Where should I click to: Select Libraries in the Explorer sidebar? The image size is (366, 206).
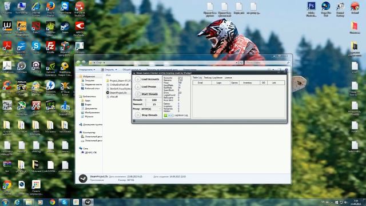click(x=87, y=96)
